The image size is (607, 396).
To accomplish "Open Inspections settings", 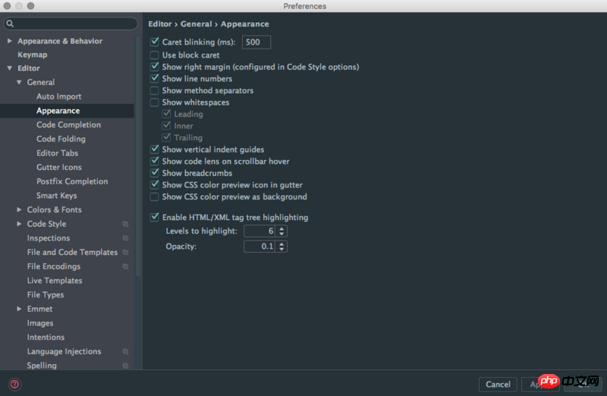I will tap(49, 238).
